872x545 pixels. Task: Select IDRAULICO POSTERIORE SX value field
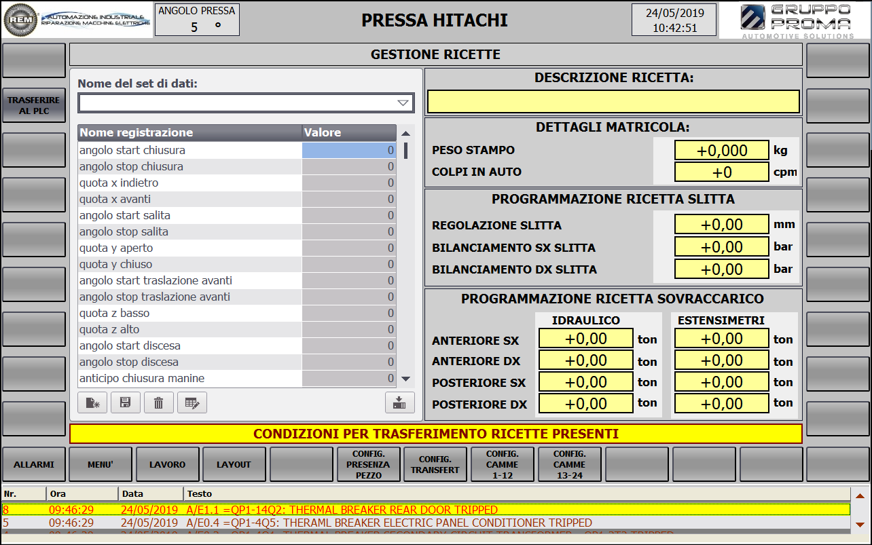pyautogui.click(x=586, y=382)
